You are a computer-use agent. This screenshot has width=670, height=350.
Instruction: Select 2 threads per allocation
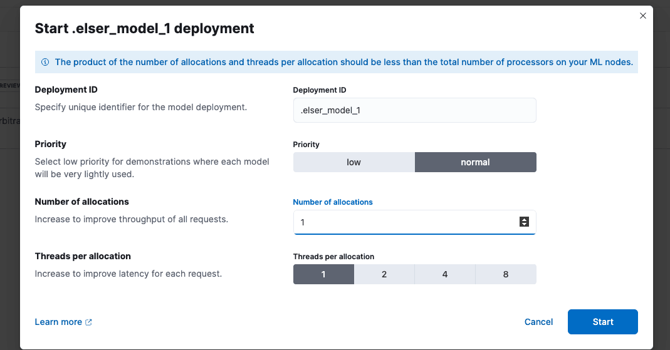[x=384, y=274]
